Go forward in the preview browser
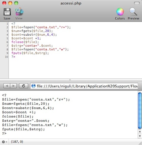This screenshot has width=142, height=145. [x=13, y=86]
